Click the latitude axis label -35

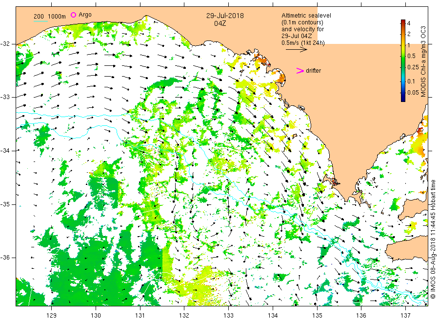(x=5, y=204)
